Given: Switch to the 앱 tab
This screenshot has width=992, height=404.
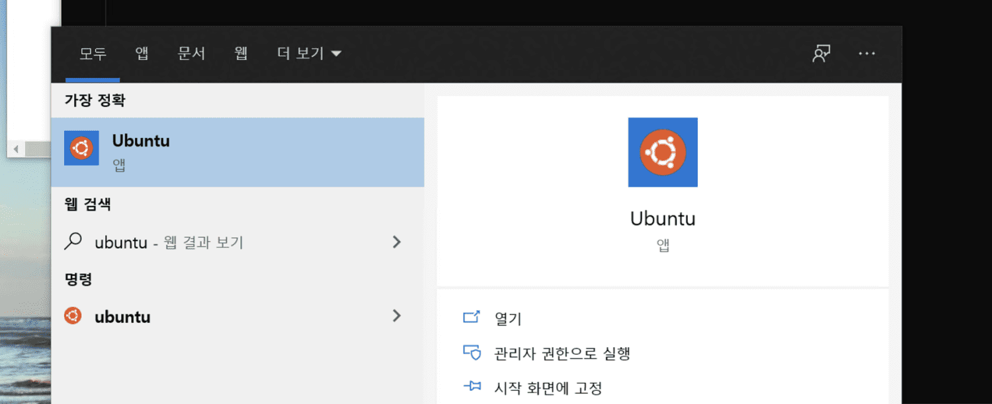Looking at the screenshot, I should 142,53.
